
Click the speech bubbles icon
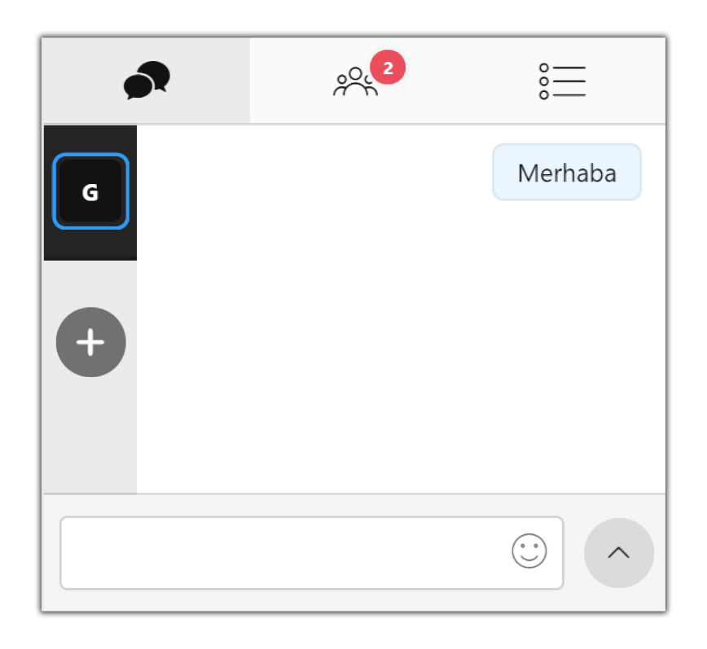coord(147,81)
